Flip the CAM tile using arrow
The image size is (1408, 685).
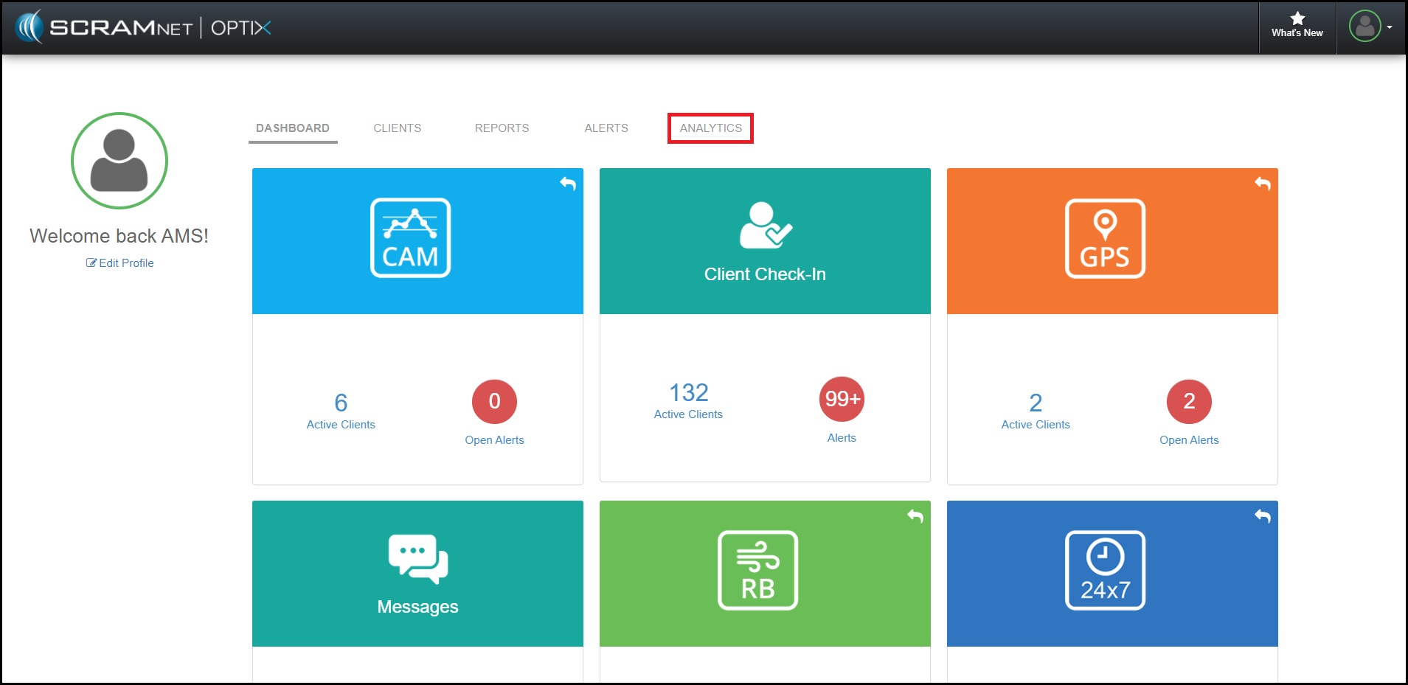567,184
